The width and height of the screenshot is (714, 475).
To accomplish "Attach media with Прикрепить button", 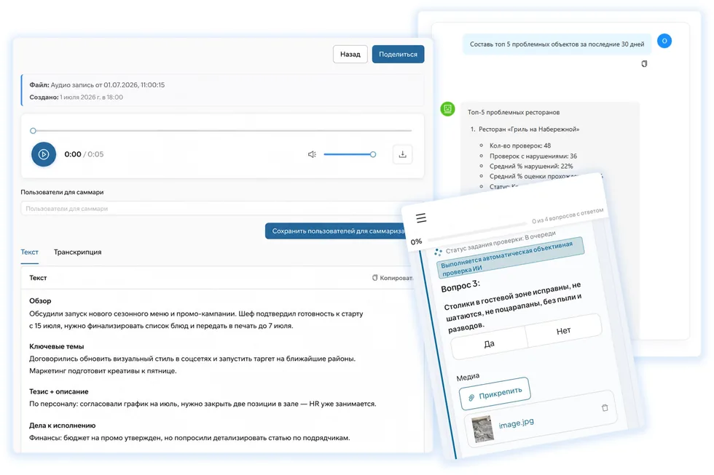I will pyautogui.click(x=495, y=394).
